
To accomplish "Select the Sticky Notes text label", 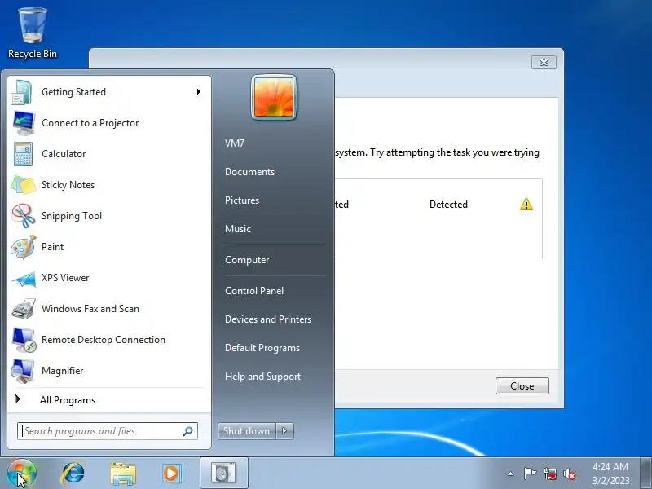I will [68, 185].
